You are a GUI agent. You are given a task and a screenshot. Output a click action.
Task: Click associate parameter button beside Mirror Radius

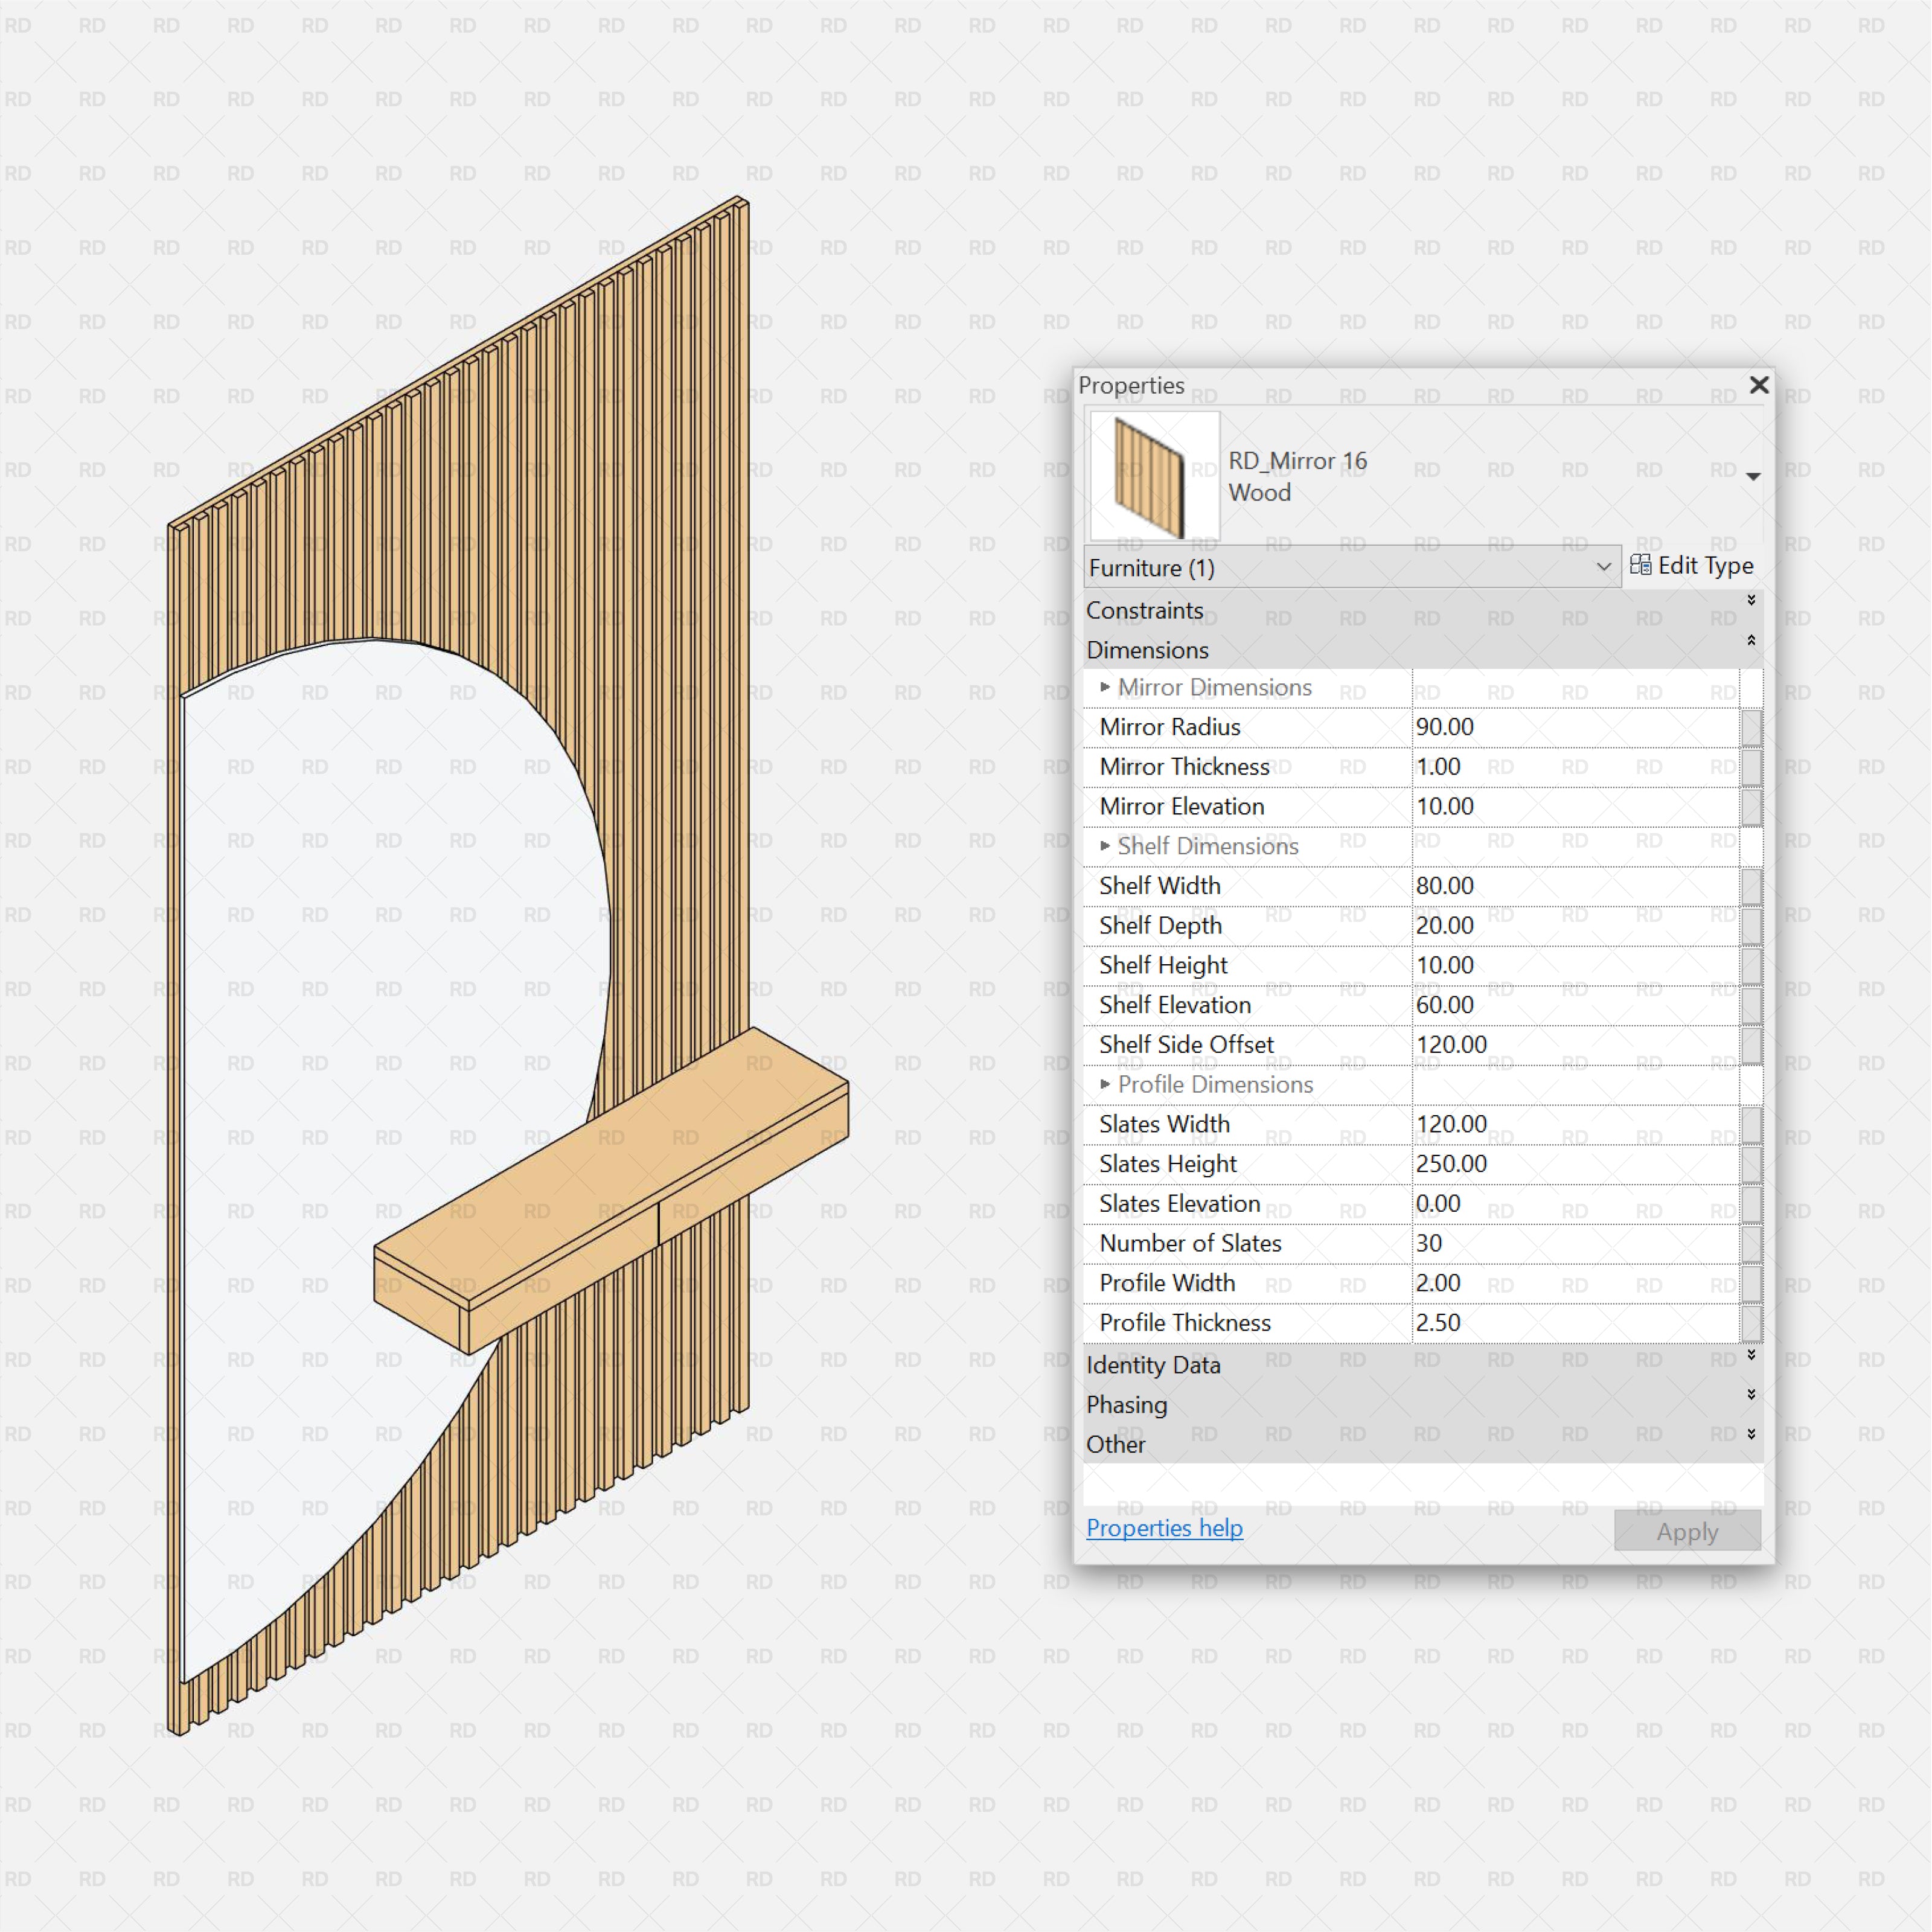click(x=1752, y=727)
